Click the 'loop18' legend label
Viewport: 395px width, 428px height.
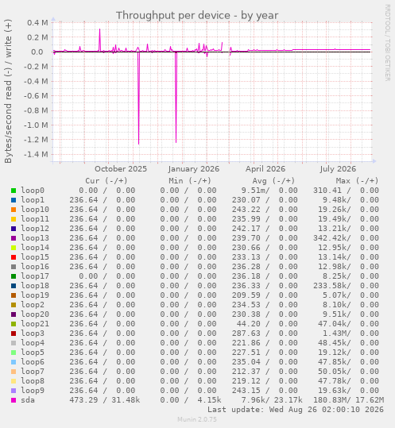pyautogui.click(x=35, y=286)
